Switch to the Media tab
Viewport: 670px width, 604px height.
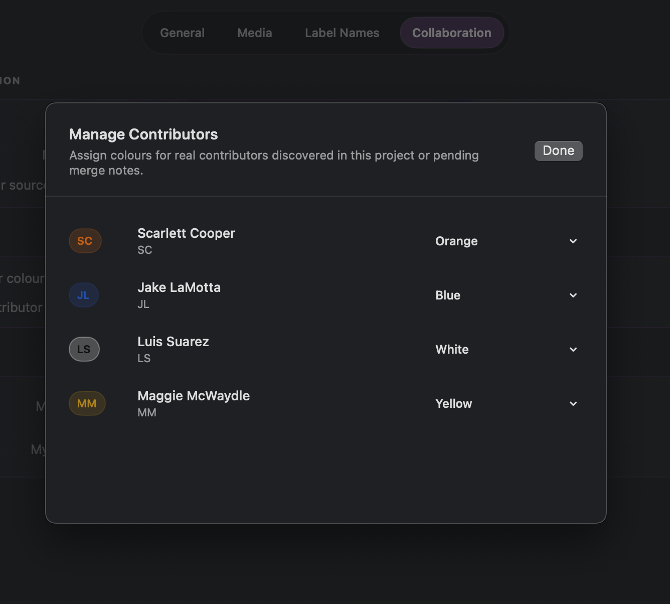point(255,33)
